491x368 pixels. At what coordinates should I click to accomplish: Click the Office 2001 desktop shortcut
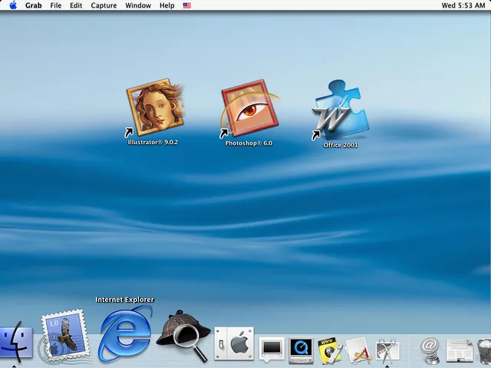(x=340, y=111)
